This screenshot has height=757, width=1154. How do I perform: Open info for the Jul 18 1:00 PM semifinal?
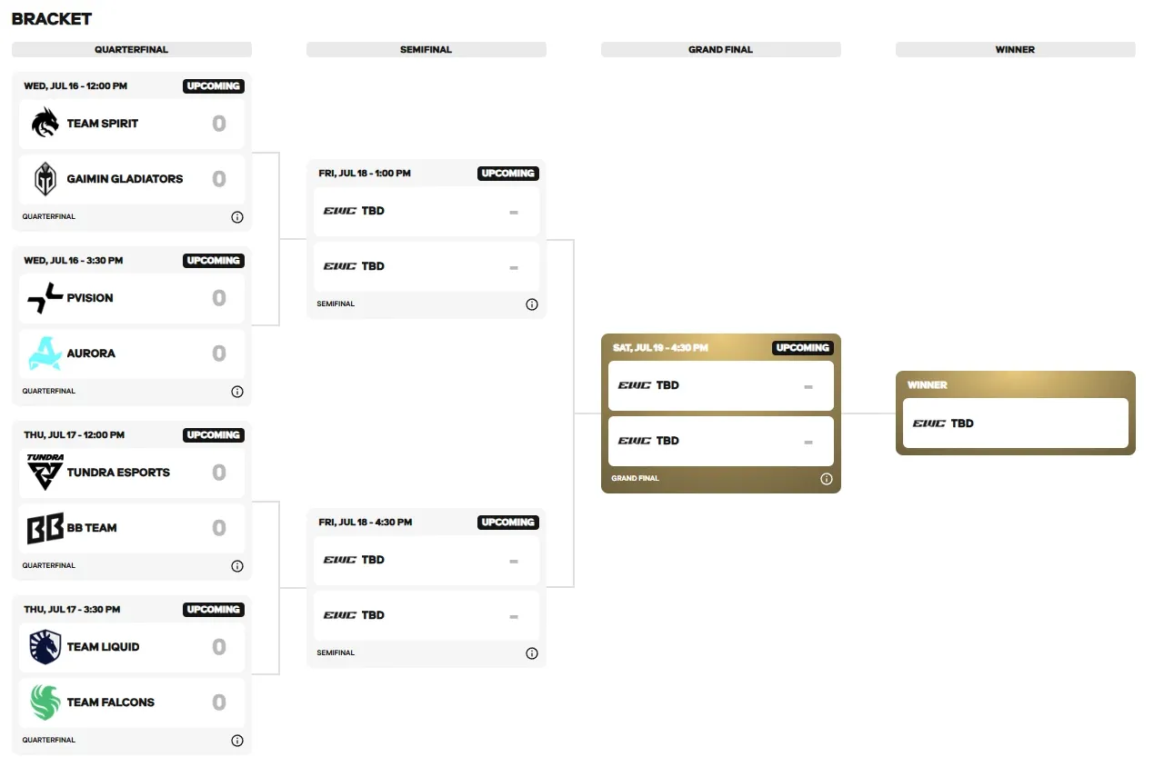pyautogui.click(x=532, y=304)
